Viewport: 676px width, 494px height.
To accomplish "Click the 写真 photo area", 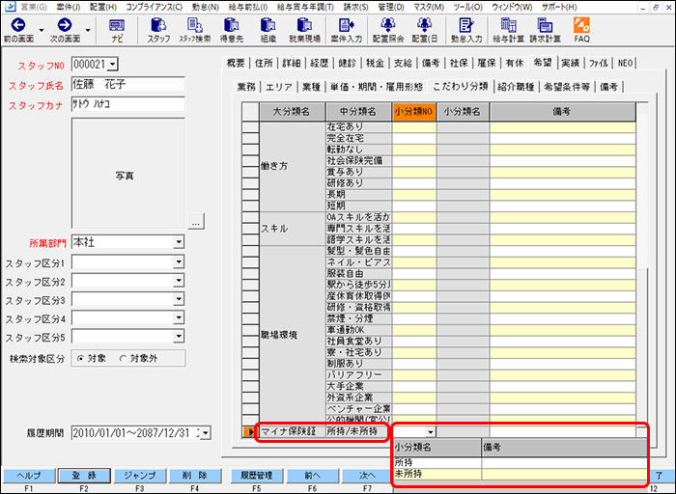I will [128, 173].
